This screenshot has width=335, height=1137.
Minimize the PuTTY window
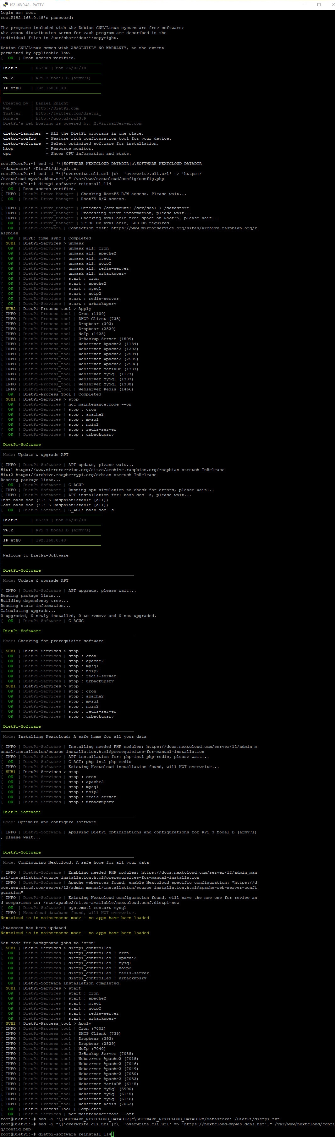[305, 4]
